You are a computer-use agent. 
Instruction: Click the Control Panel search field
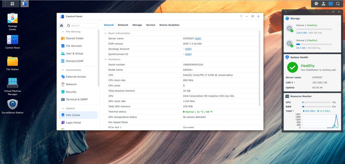click(81, 26)
